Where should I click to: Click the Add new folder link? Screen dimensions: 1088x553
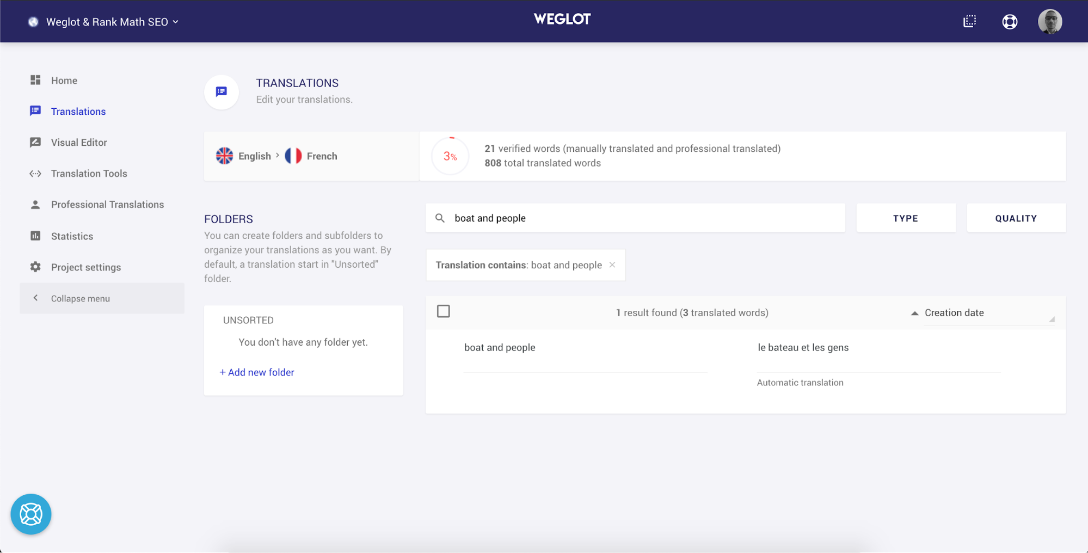pyautogui.click(x=257, y=372)
